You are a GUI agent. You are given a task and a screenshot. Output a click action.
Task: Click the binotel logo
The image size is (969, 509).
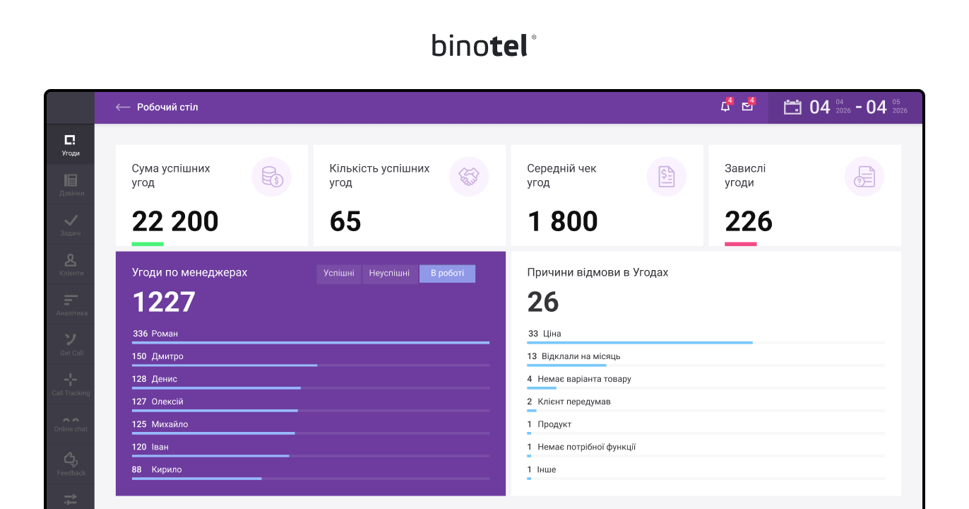coord(484,45)
